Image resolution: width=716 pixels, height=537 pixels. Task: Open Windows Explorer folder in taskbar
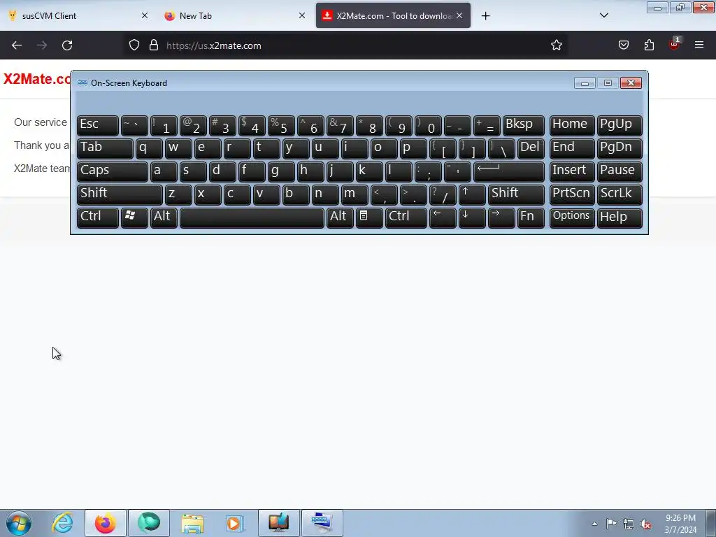[192, 523]
